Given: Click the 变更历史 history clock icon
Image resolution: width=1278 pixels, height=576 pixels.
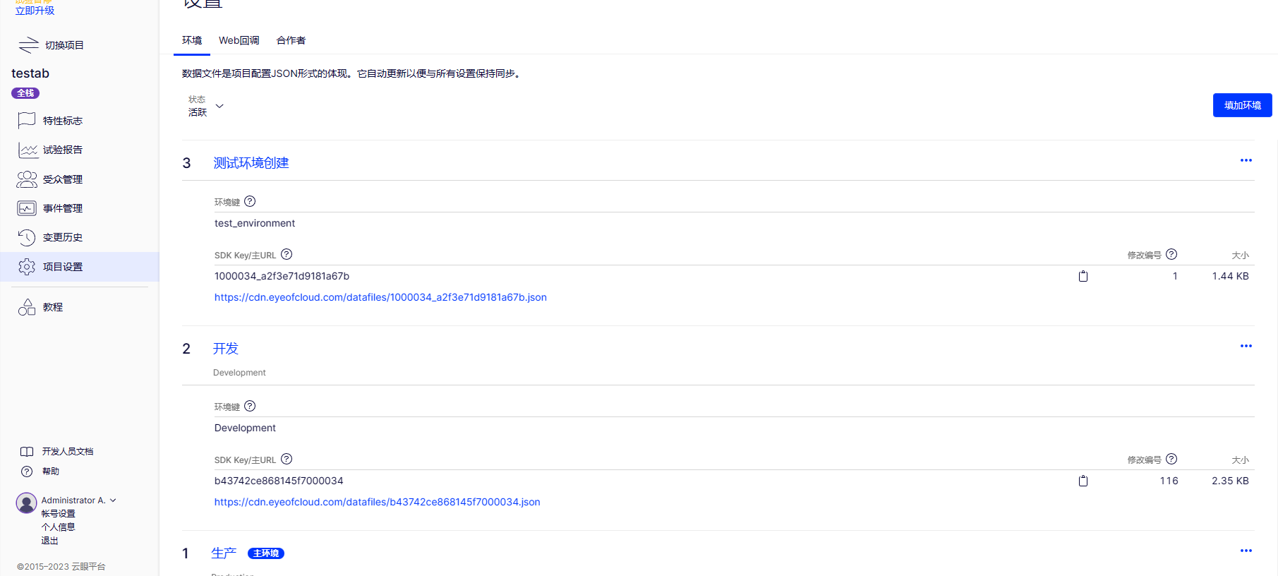Looking at the screenshot, I should 27,237.
